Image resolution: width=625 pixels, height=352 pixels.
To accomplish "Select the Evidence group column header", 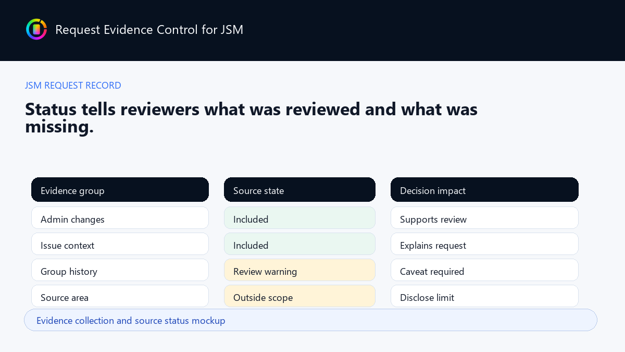I will pos(120,190).
